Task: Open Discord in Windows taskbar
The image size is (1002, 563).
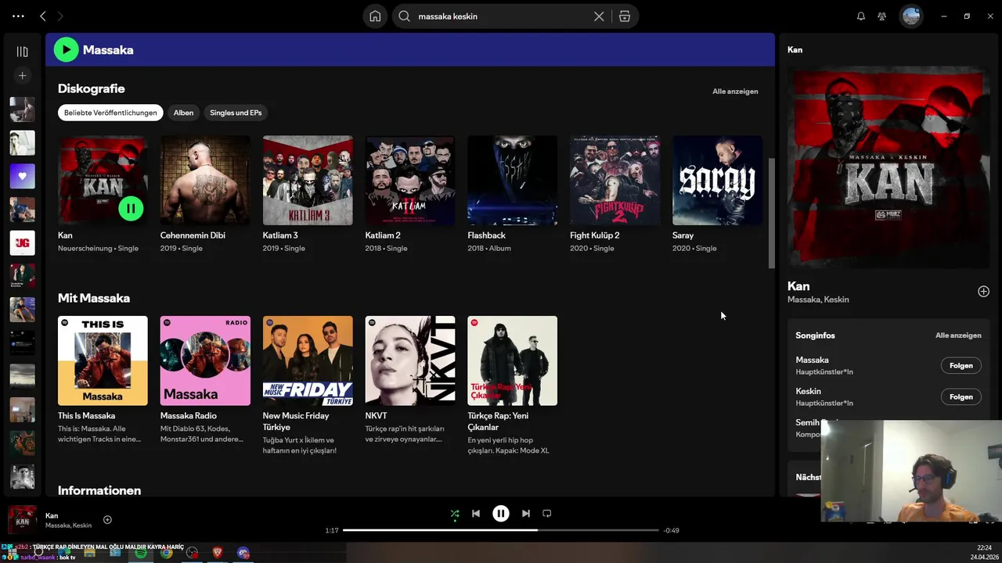Action: coord(243,553)
